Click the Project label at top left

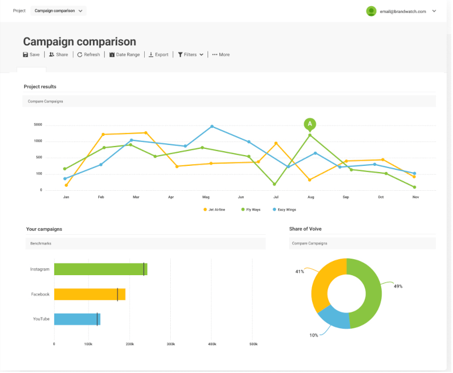pos(19,11)
